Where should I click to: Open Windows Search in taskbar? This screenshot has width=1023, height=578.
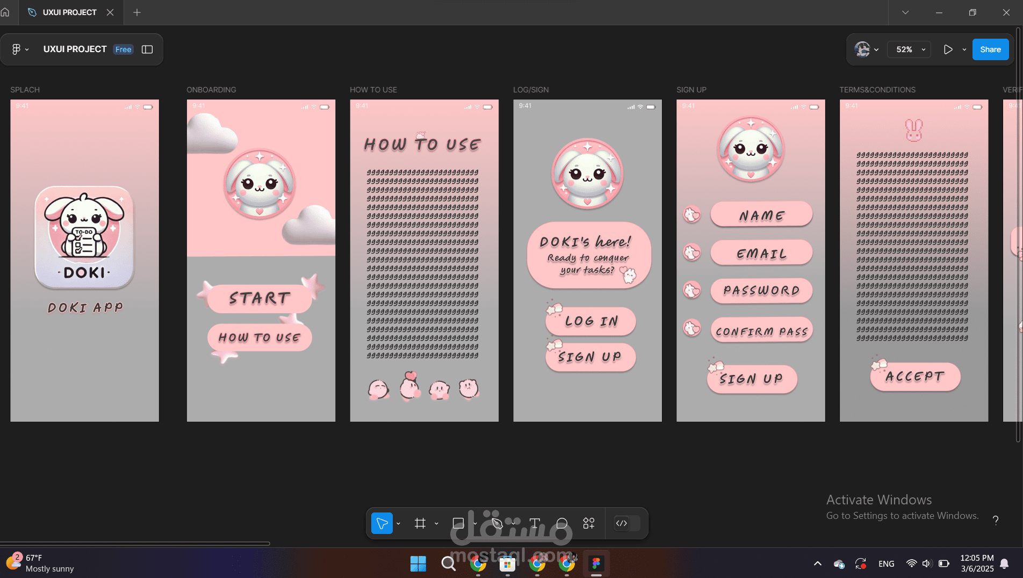click(x=448, y=563)
